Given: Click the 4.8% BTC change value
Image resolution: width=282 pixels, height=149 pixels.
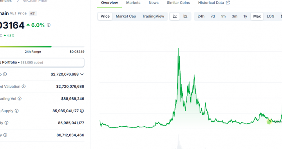Looking at the screenshot, I should pos(11,35).
